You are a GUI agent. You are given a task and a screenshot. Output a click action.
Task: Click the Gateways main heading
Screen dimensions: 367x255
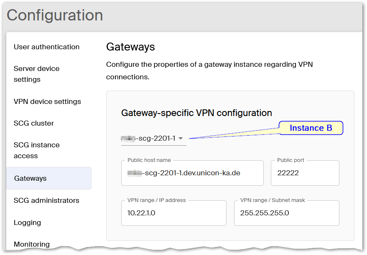tap(130, 47)
